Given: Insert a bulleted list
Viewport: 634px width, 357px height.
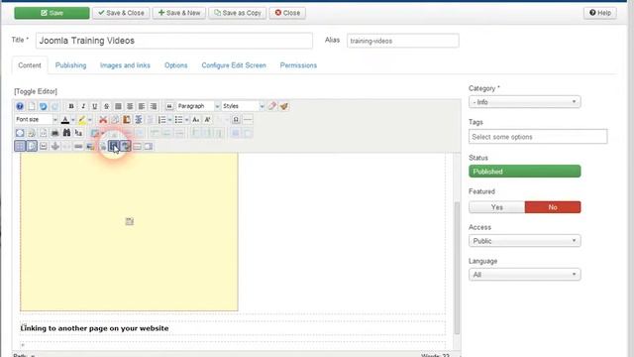Looking at the screenshot, I should click(178, 120).
